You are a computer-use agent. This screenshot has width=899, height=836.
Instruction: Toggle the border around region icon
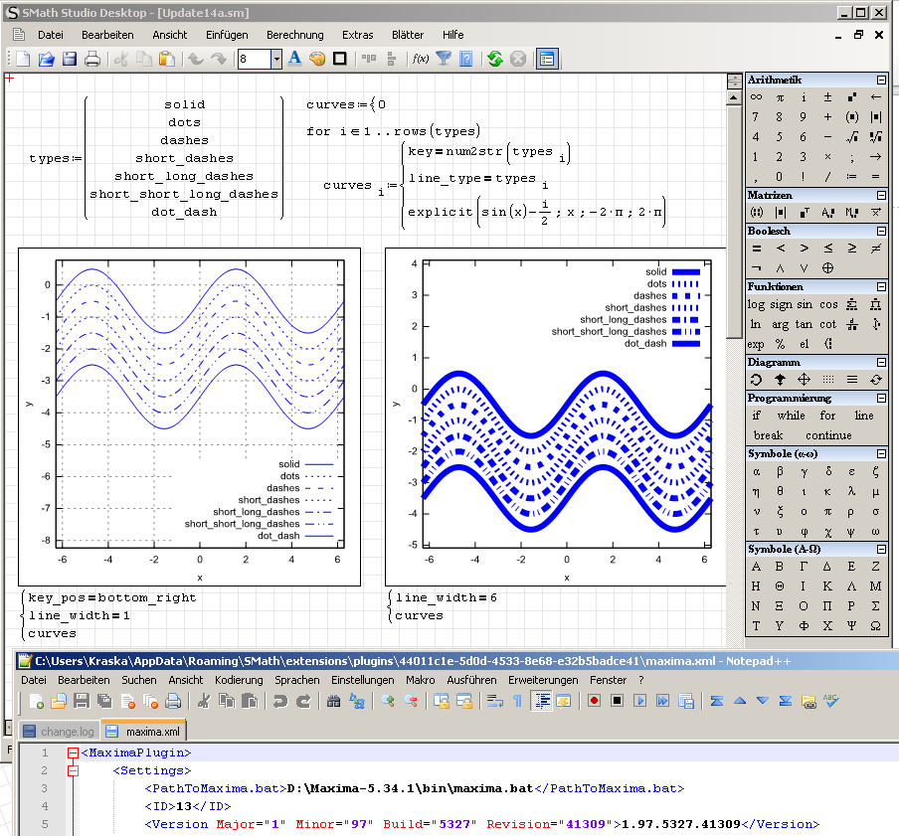(340, 59)
